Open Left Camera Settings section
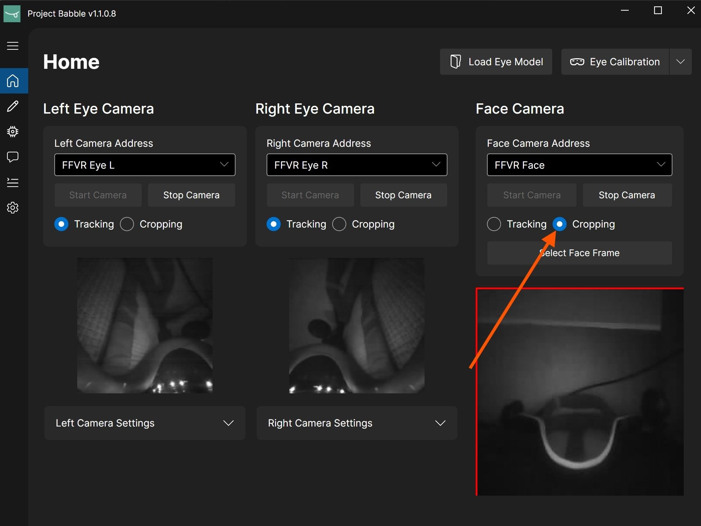 click(144, 423)
